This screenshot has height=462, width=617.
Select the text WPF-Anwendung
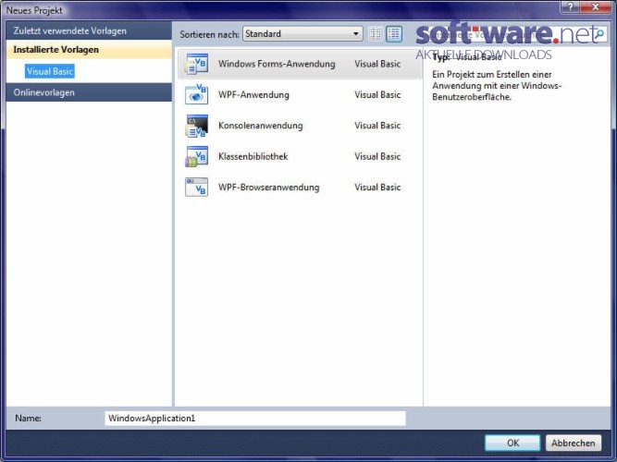(x=253, y=95)
